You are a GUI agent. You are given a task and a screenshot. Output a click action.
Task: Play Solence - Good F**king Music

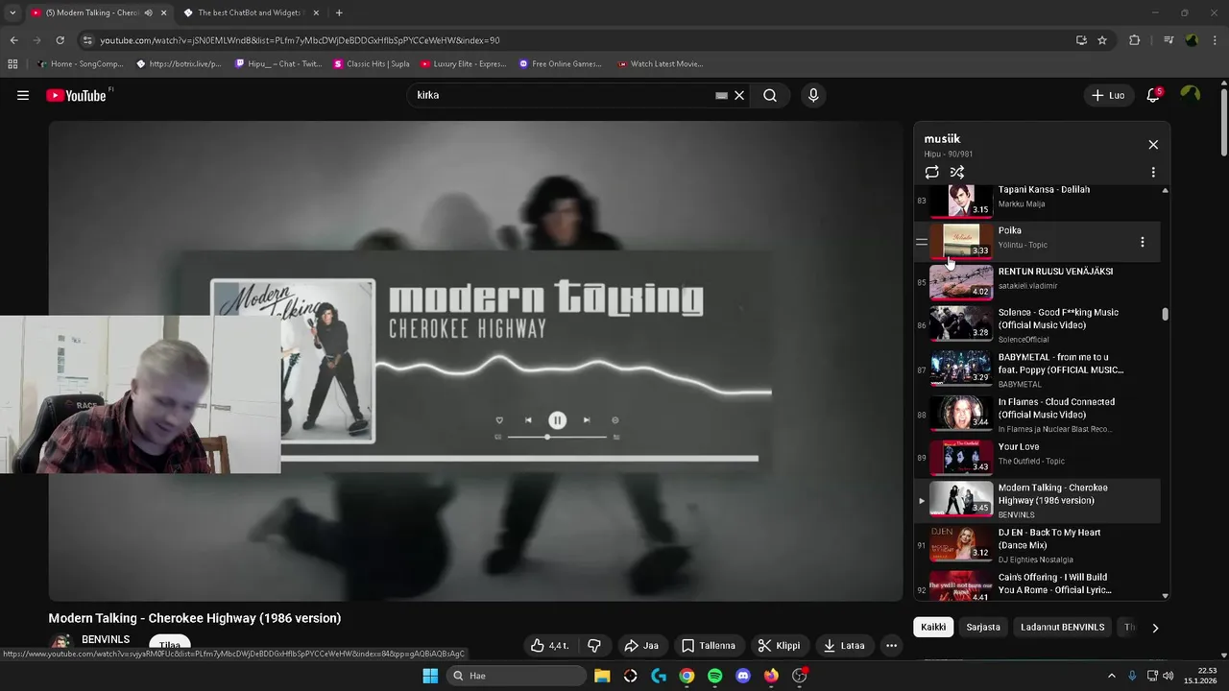pos(1037,324)
